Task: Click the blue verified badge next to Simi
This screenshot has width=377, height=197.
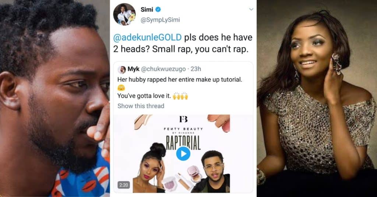Action: tap(158, 9)
